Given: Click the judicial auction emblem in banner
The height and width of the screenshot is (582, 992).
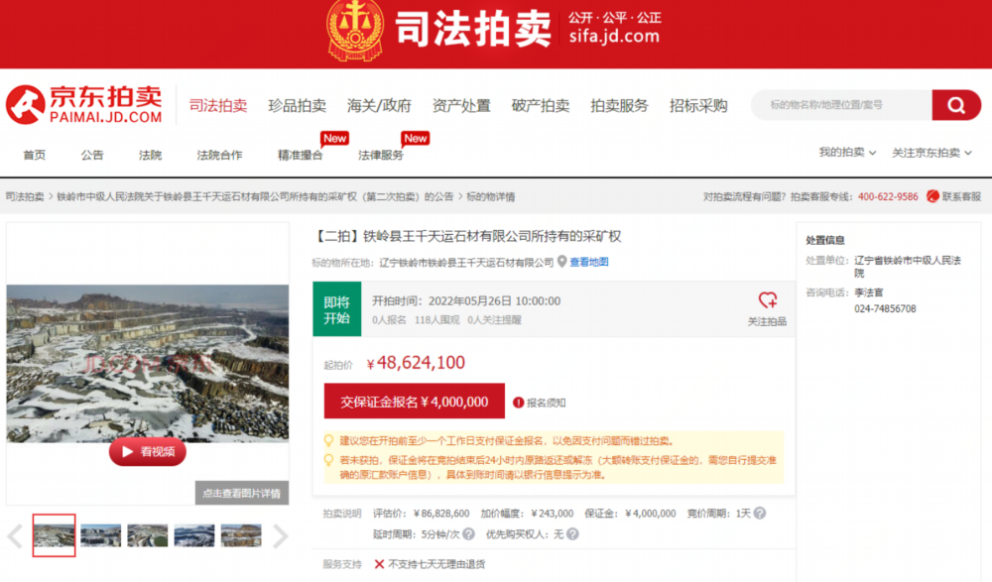Looking at the screenshot, I should point(355,29).
